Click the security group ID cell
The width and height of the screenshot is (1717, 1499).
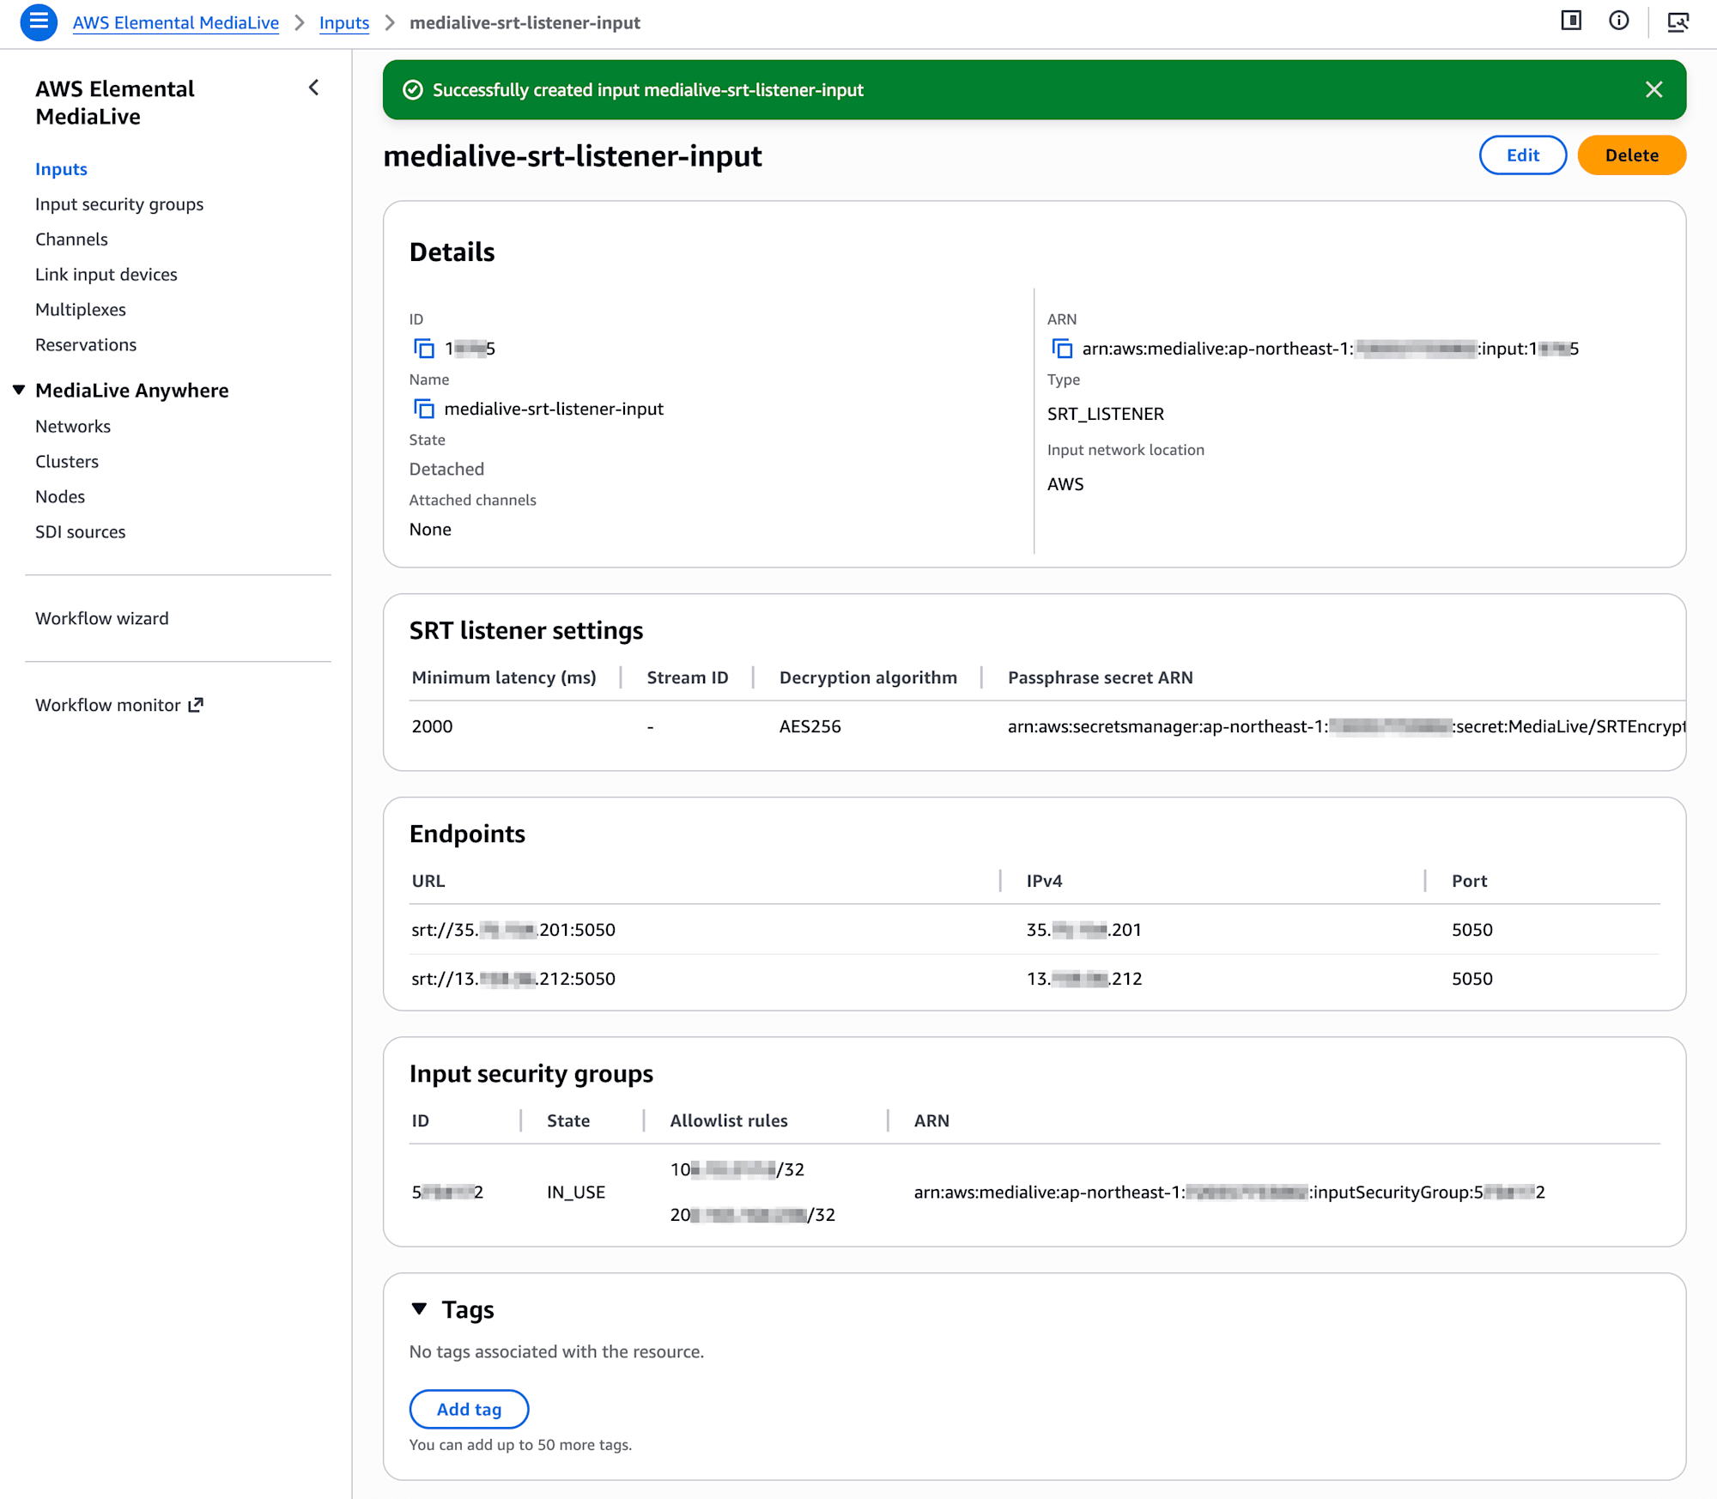(x=447, y=1193)
